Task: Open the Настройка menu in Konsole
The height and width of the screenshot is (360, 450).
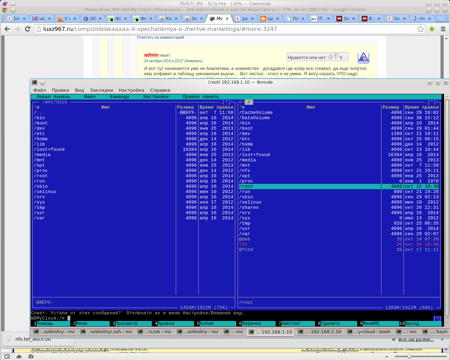Action: (x=131, y=90)
